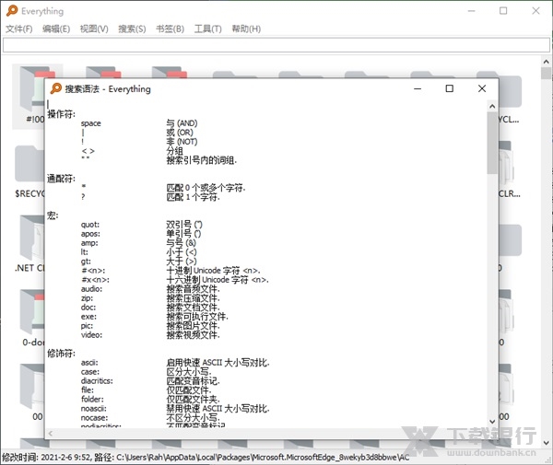Maximize the main Everything window
Viewport: 553px width, 465px height.
pos(503,11)
